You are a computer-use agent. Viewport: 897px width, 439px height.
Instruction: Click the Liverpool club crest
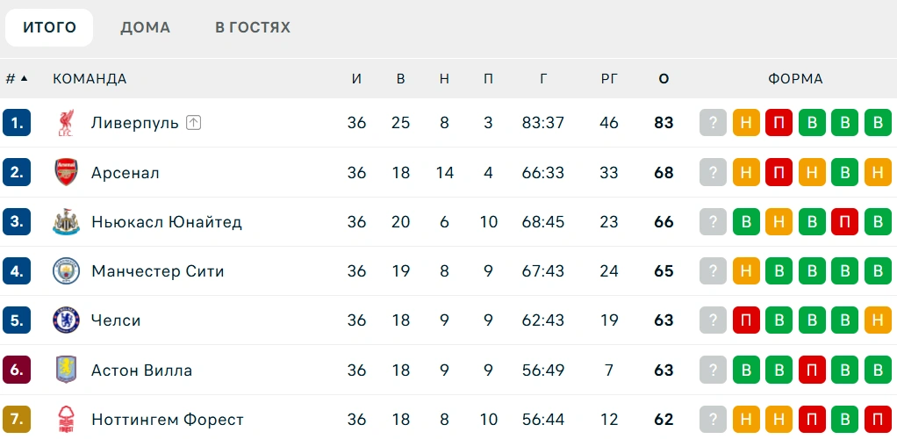[66, 123]
